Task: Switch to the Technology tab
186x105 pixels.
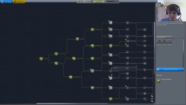Action: pyautogui.click(x=6, y=2)
